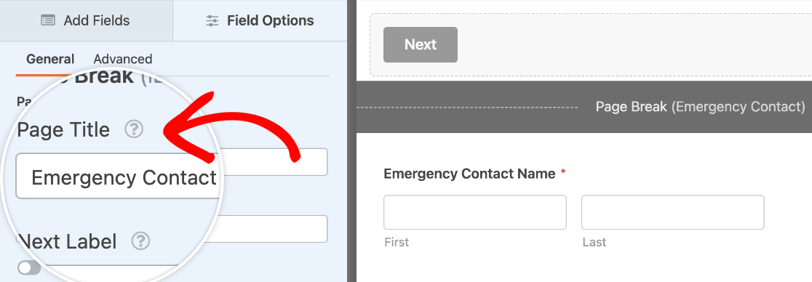Toggle the switch below Next Label

[x=28, y=267]
